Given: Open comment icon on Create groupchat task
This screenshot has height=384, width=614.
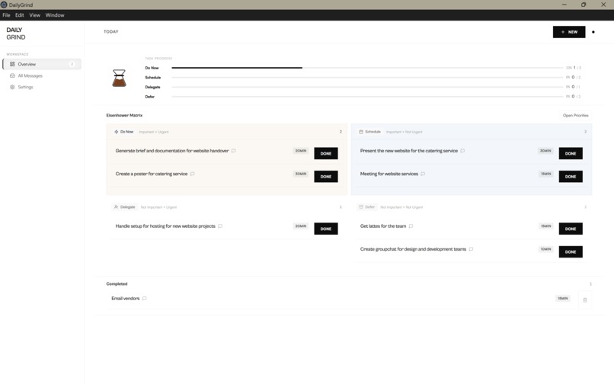Looking at the screenshot, I should (x=471, y=249).
